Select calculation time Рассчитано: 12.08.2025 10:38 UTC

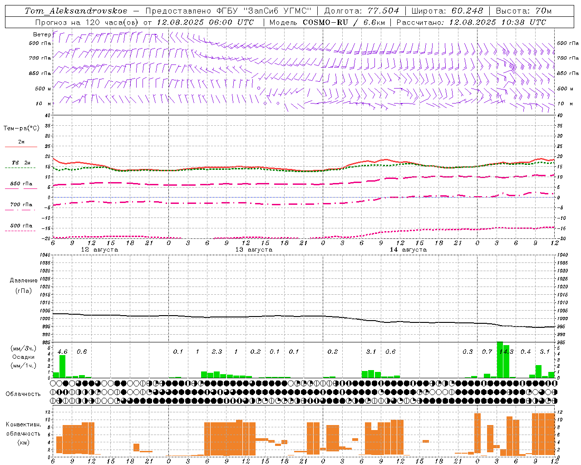(x=472, y=22)
